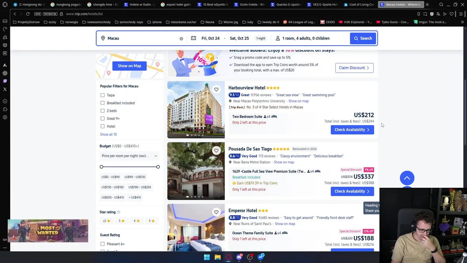This screenshot has height=263, width=467.
Task: Switch to hongkong pogoda tab
Action: 66,4
